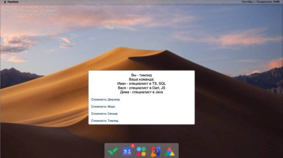The width and height of the screenshot is (283, 158).
Task: Select difficulty Джуниор
Action: (106, 99)
